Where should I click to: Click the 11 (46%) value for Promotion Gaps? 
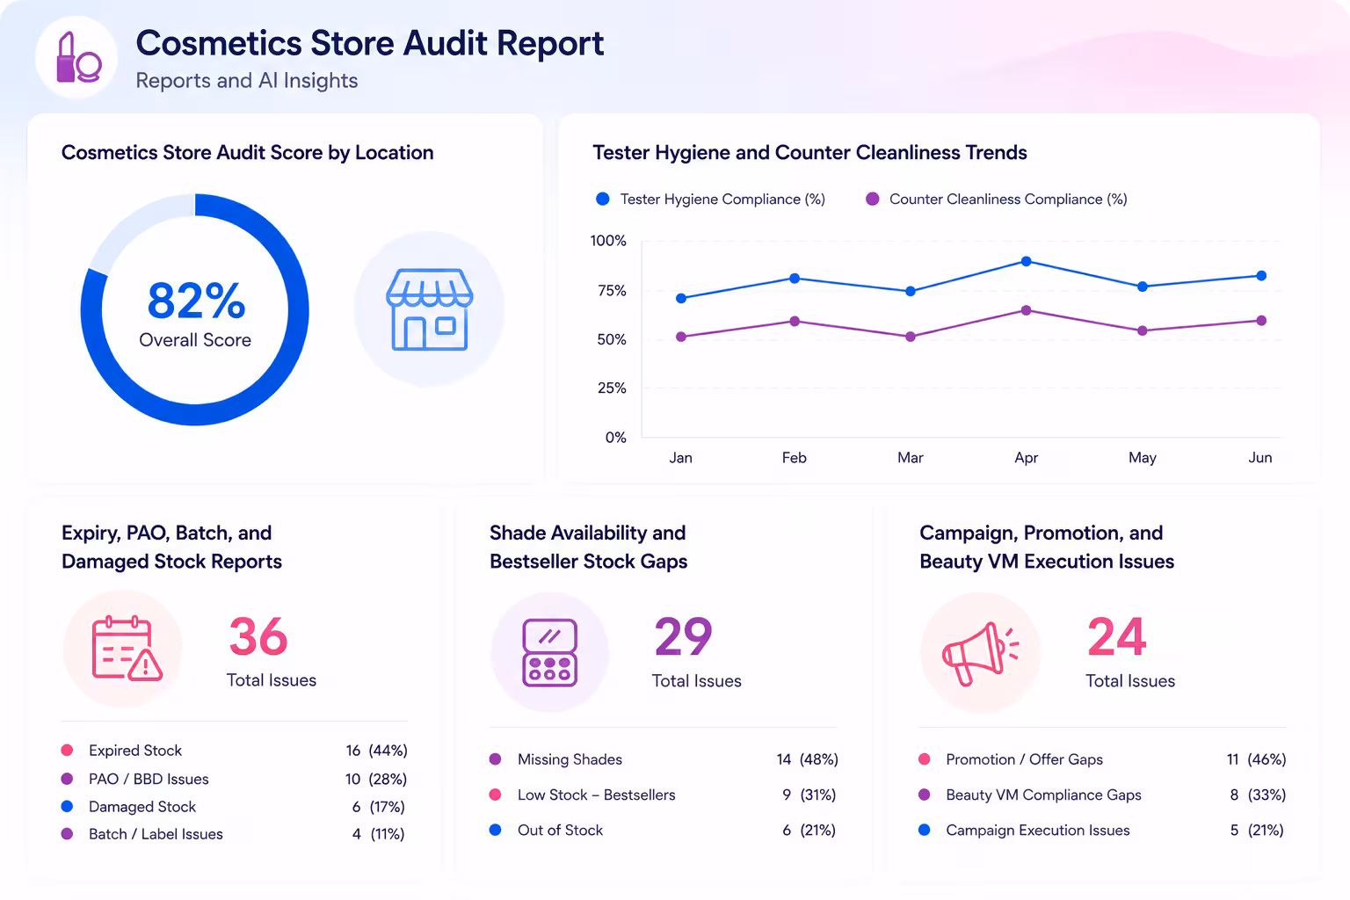pyautogui.click(x=1257, y=759)
